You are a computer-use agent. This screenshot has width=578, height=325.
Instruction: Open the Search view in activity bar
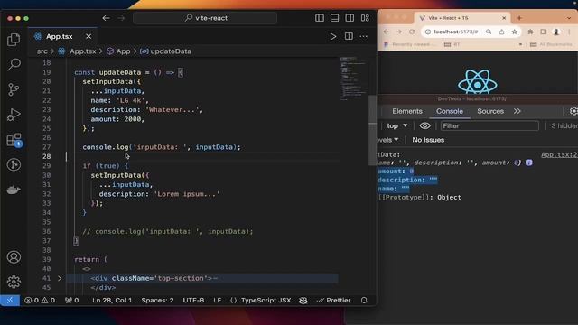[14, 64]
